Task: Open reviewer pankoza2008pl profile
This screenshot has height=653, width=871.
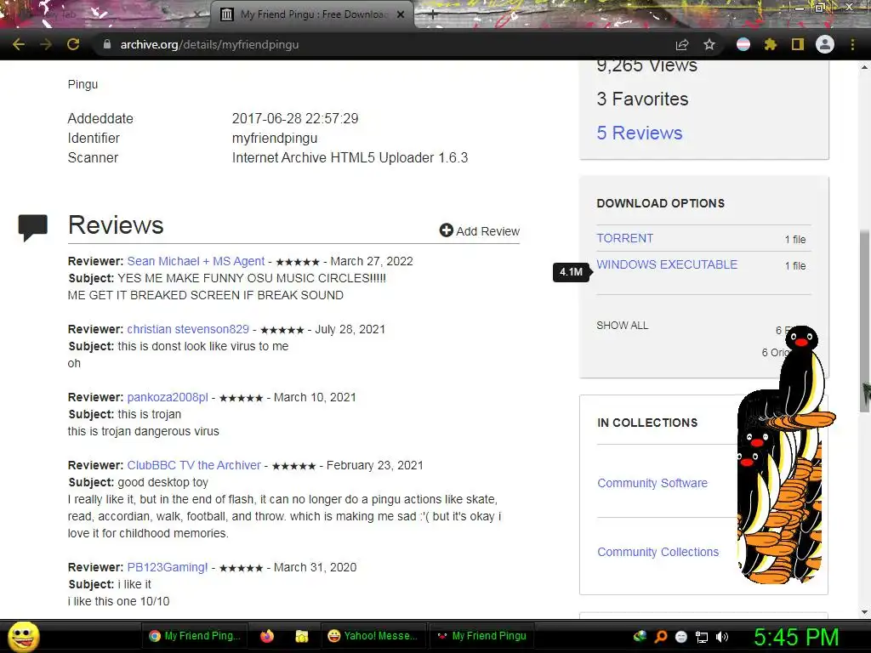Action: pos(168,398)
